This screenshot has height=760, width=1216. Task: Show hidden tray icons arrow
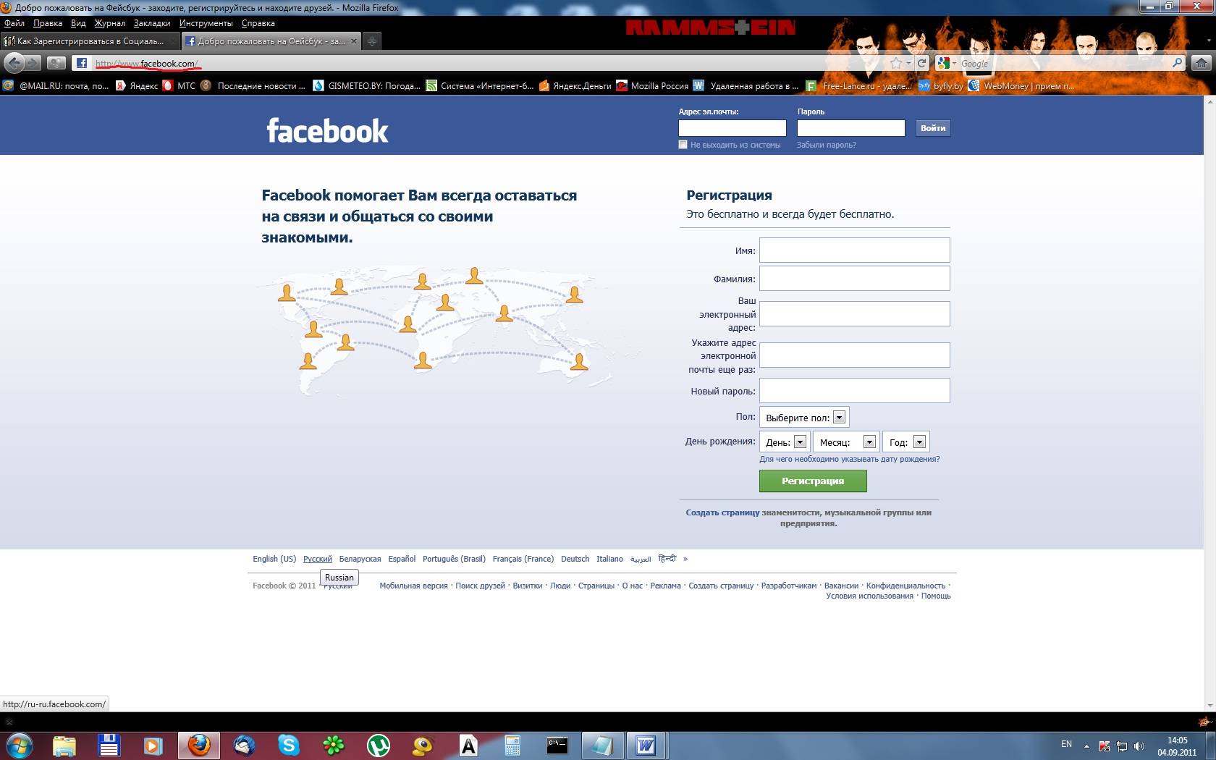1086,746
